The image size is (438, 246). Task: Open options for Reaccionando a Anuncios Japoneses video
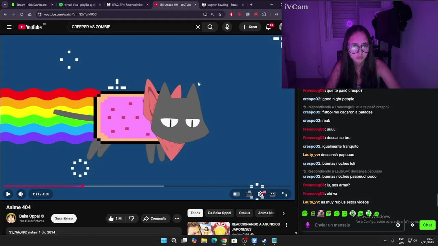286,225
